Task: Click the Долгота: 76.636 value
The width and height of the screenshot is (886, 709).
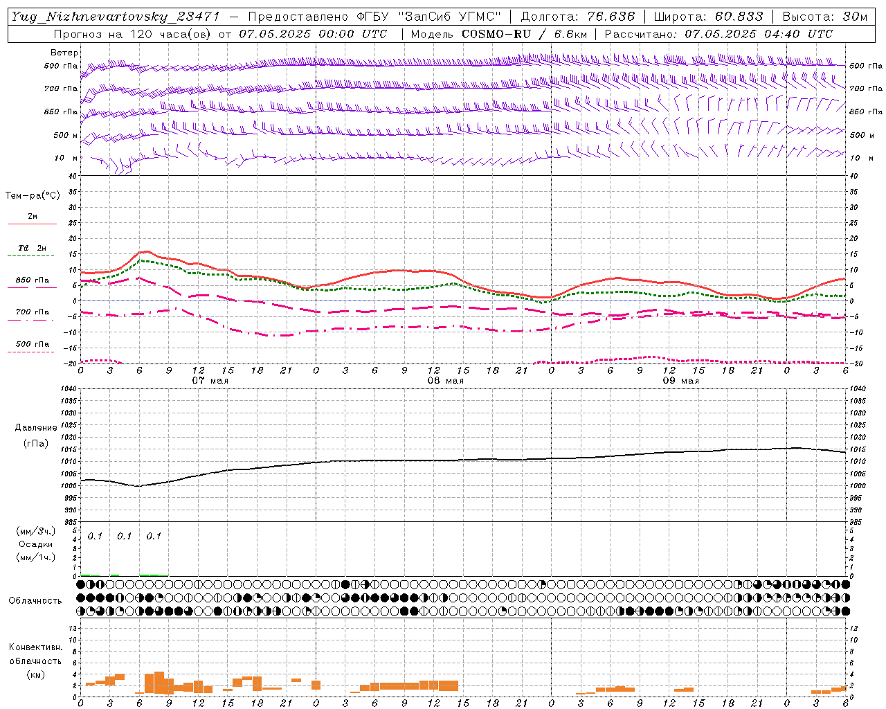Action: coord(577,17)
